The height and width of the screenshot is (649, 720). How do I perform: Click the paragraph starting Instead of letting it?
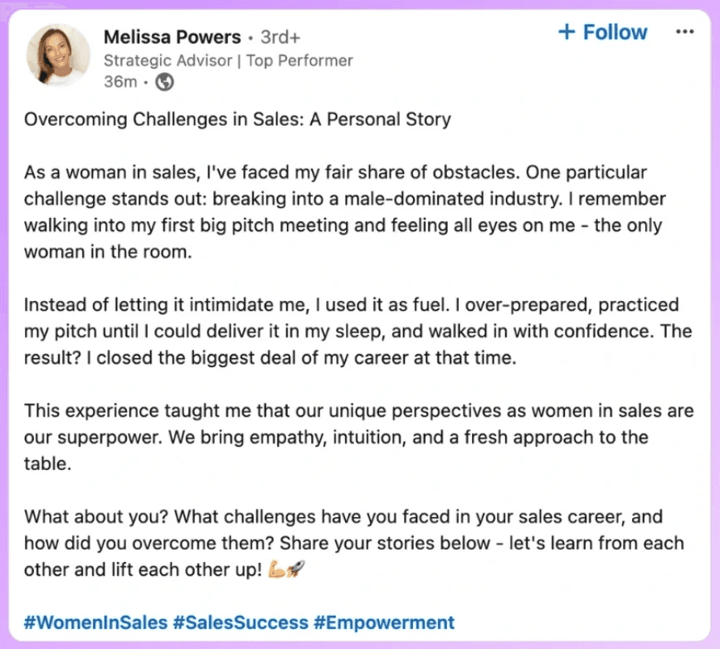(x=358, y=331)
